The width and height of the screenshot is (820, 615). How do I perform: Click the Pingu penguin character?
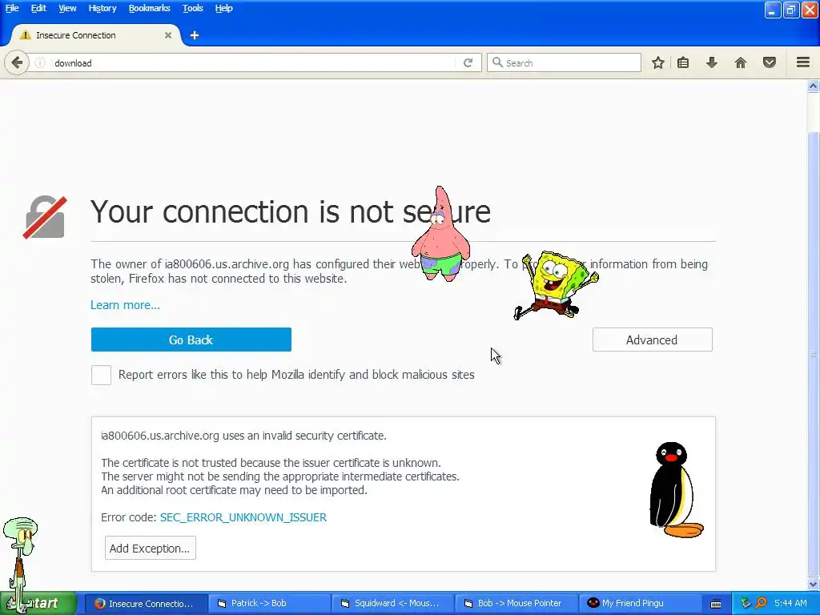click(x=676, y=489)
